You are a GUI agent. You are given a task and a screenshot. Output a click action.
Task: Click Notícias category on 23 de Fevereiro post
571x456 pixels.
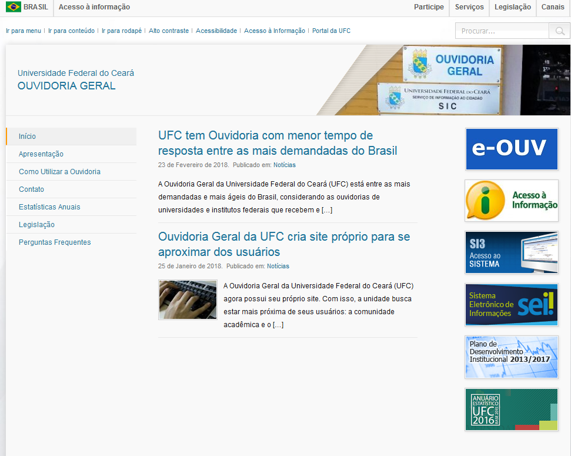pos(285,165)
